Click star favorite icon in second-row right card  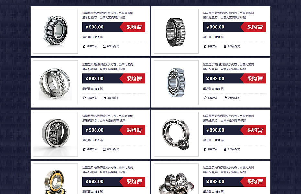[x=205, y=98]
